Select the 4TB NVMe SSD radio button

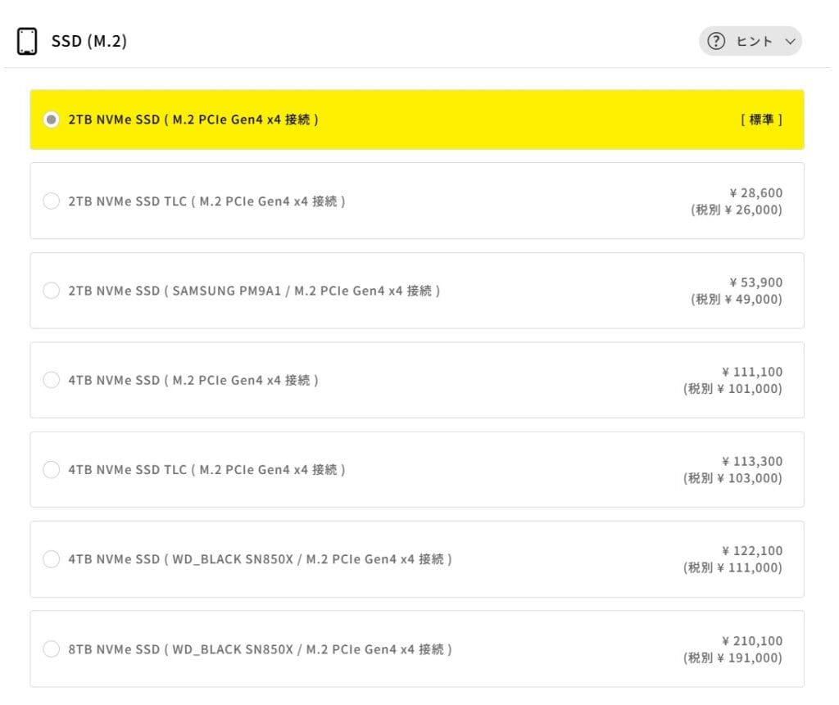pos(51,380)
